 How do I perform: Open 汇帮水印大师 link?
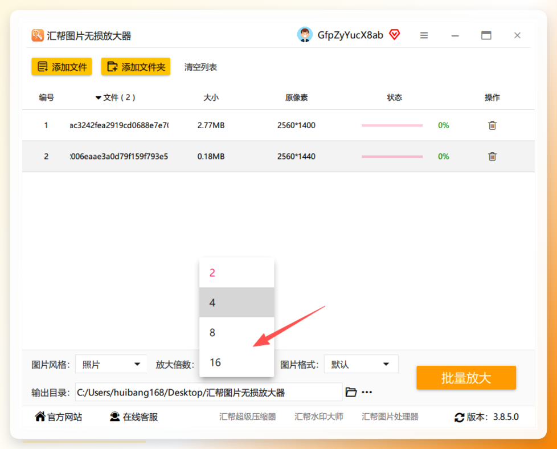[318, 417]
